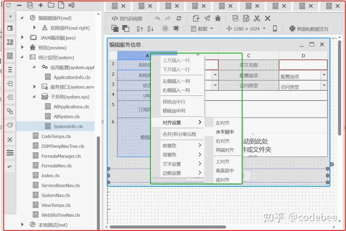Image resolution: width=346 pixels, height=231 pixels.
Task: Toggle the grid display icon in toolbar
Action: tap(165, 29)
